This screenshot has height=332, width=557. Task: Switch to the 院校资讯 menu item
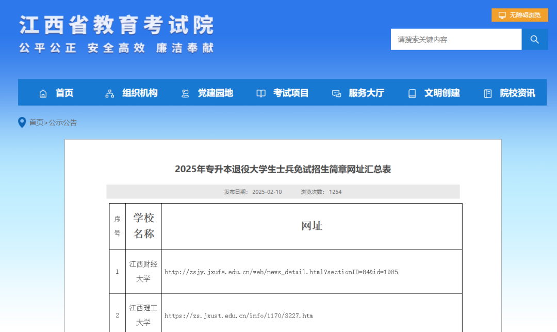point(518,93)
